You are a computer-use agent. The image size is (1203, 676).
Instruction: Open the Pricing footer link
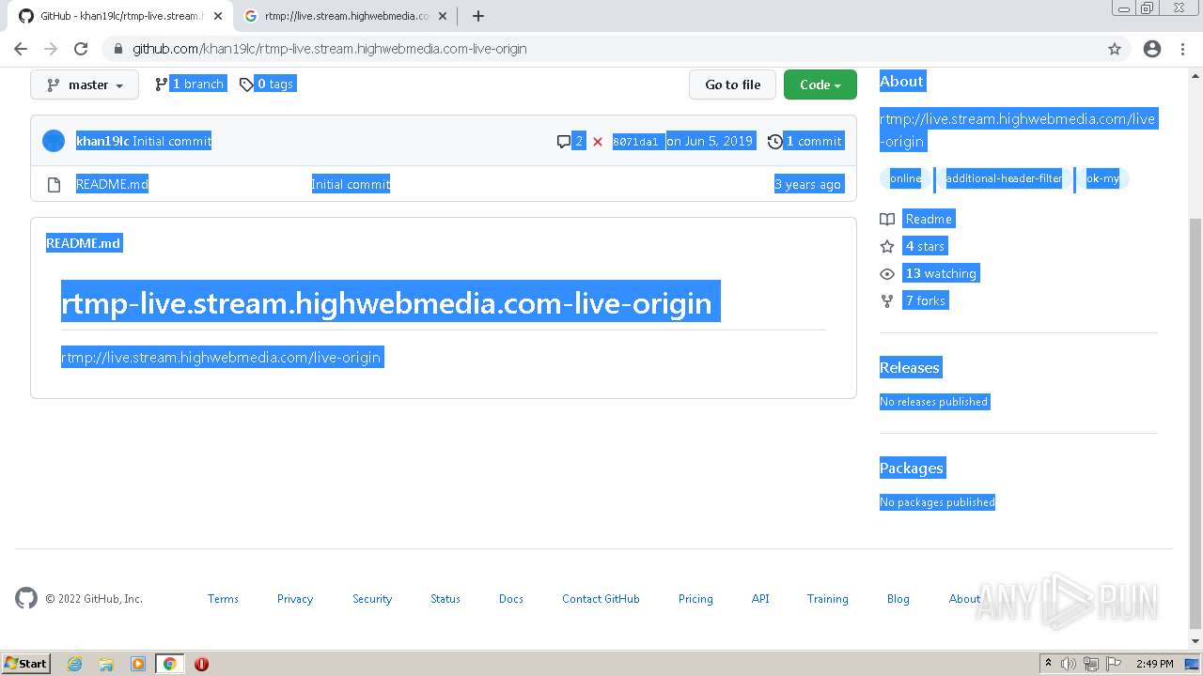coord(695,599)
